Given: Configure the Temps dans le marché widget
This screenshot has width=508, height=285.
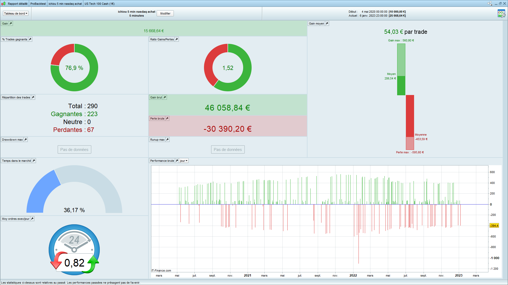Looking at the screenshot, I should pyautogui.click(x=34, y=161).
